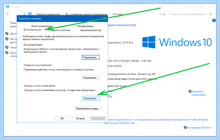The height and width of the screenshot is (140, 220).
Task: Click the Система window title icon
Action: tap(7, 7)
